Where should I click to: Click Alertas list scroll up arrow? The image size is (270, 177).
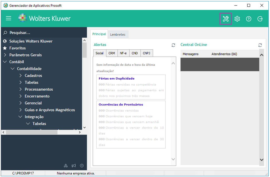click(173, 64)
